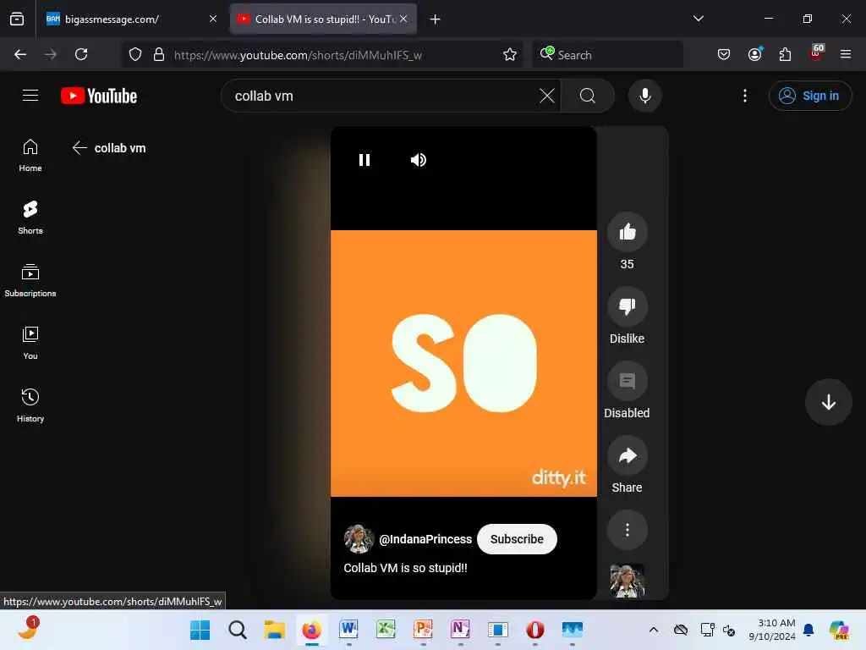This screenshot has height=650, width=866.
Task: Subscribe to @IndanaPrincess
Action: pyautogui.click(x=517, y=539)
